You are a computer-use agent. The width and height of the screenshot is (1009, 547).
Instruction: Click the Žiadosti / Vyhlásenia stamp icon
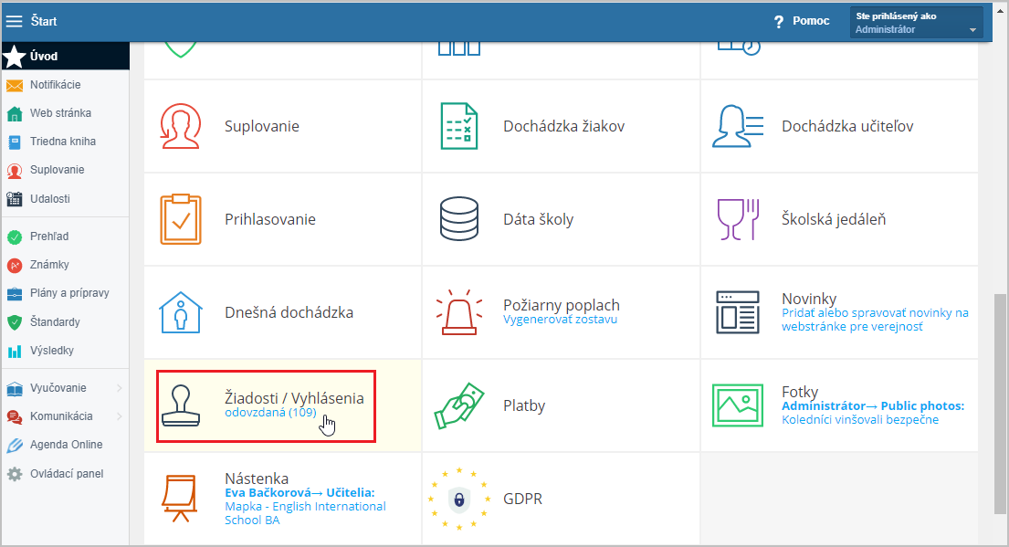coord(181,405)
